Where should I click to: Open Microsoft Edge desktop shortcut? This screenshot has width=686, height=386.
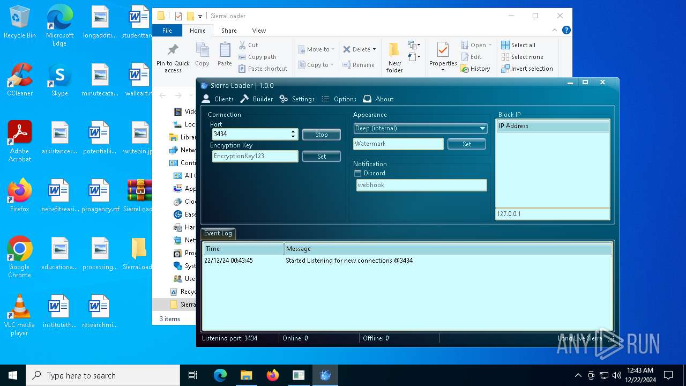click(x=59, y=26)
